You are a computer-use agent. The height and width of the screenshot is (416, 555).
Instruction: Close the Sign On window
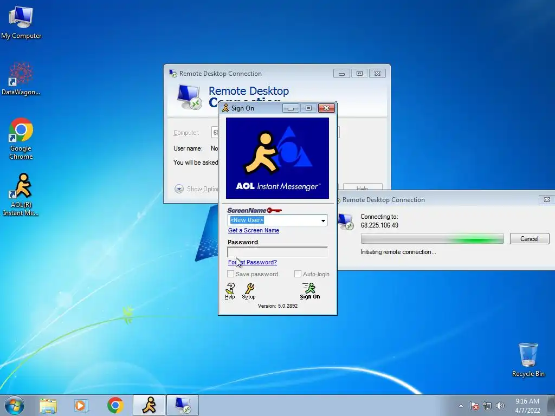pyautogui.click(x=326, y=108)
